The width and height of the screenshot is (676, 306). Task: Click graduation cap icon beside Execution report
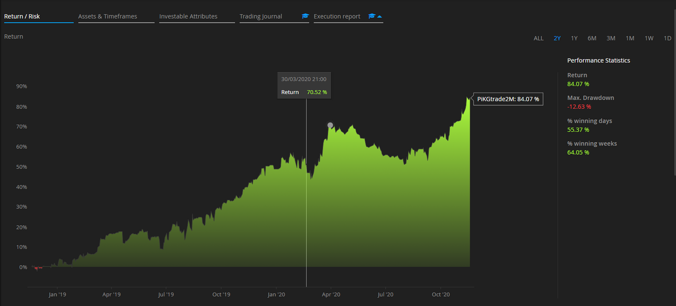coord(372,16)
